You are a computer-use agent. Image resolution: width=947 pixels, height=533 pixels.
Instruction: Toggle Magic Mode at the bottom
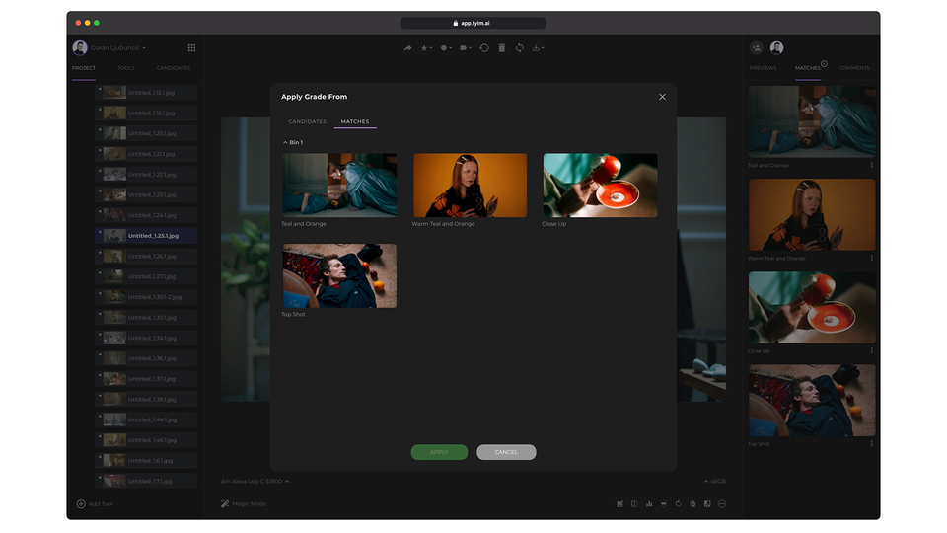click(x=243, y=504)
